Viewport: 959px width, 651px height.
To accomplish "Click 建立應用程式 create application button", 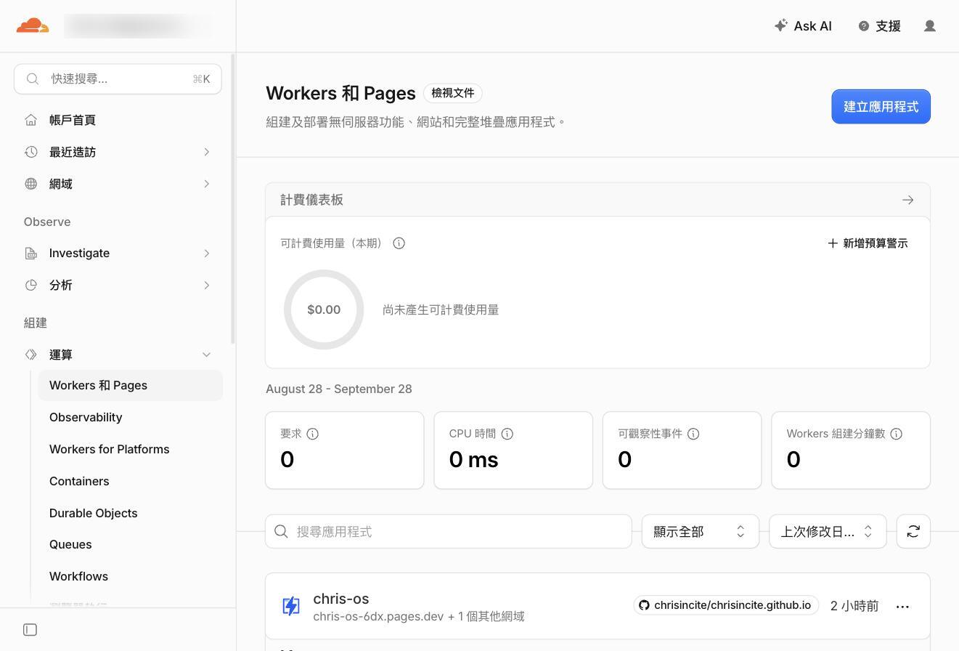I will point(881,107).
